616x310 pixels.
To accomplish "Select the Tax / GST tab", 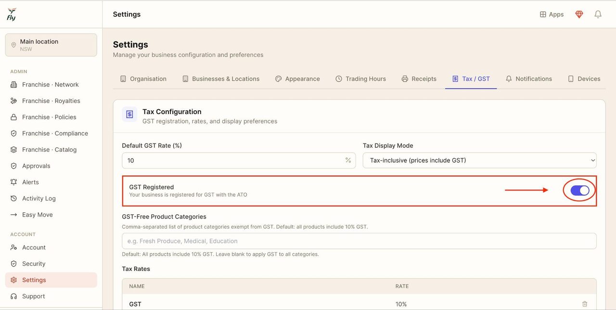I will point(471,79).
